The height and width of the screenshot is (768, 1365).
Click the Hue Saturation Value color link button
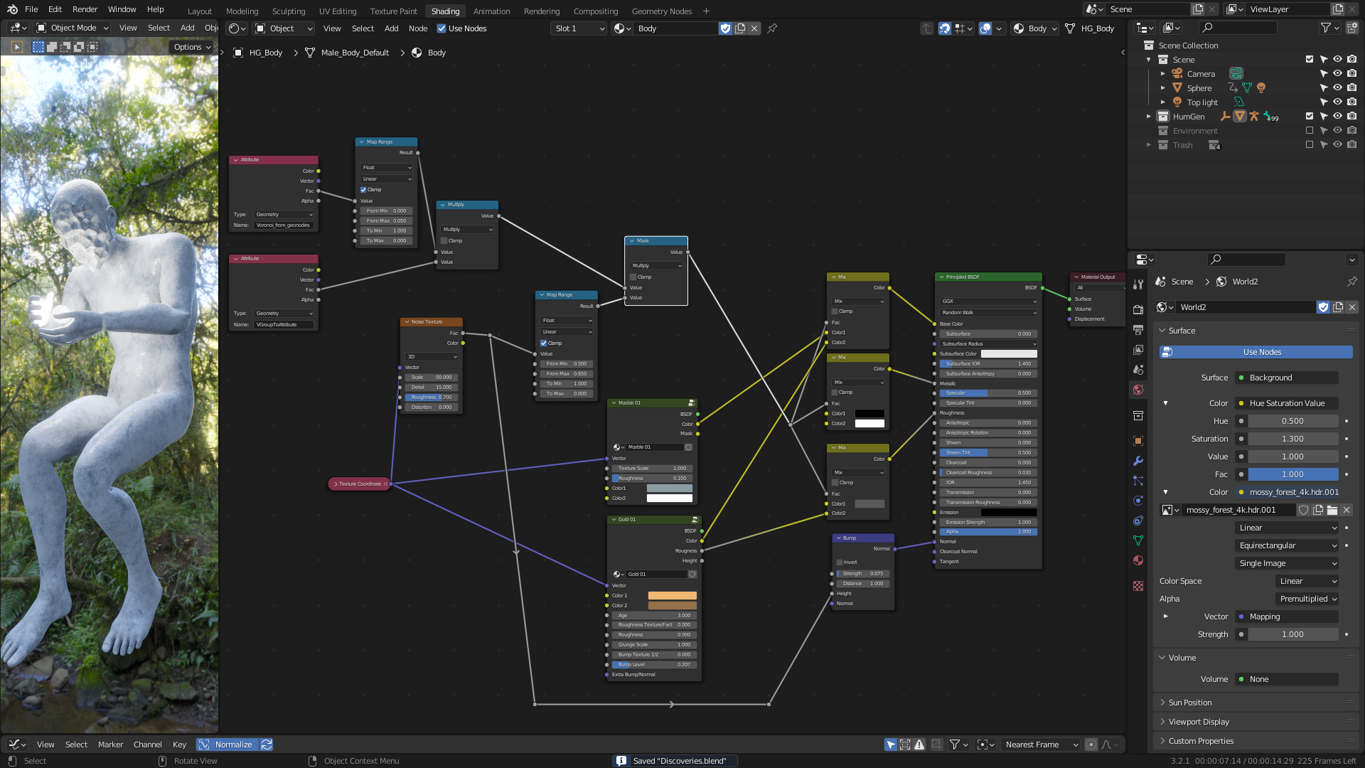pyautogui.click(x=1287, y=403)
